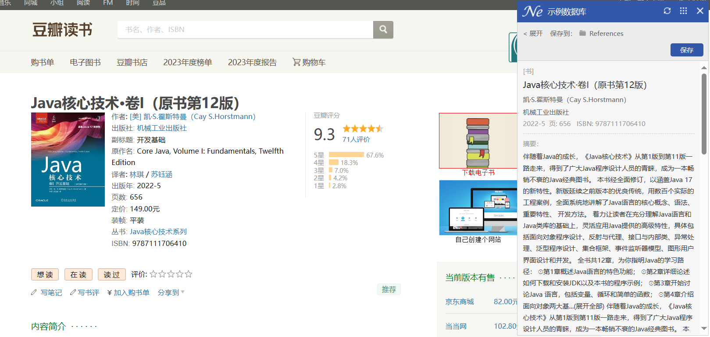Viewport: 710px width, 337px height.
Task: Click 展开 to expand the panel
Action: [x=533, y=33]
